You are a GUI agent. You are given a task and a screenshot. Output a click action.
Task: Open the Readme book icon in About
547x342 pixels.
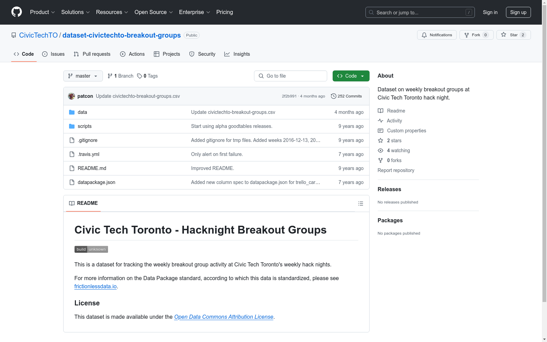click(381, 111)
